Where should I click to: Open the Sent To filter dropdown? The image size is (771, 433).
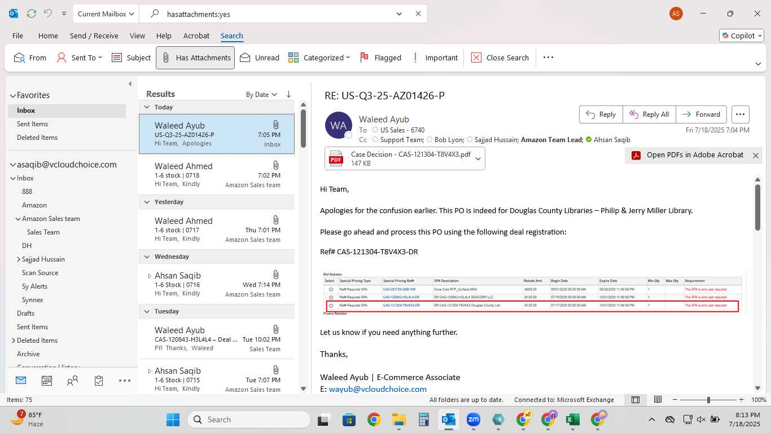pos(80,58)
